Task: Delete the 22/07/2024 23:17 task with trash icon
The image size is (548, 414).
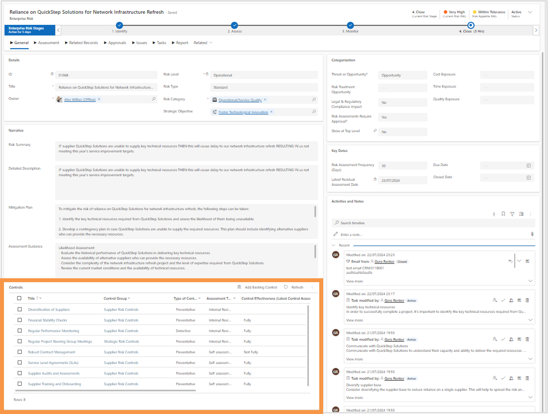Action: (x=527, y=300)
